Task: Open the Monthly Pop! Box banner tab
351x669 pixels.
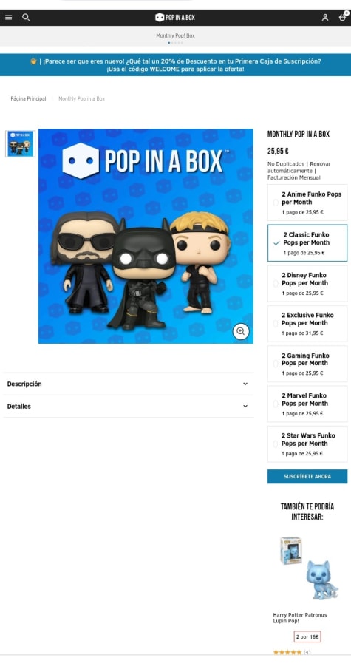Action: [175, 35]
